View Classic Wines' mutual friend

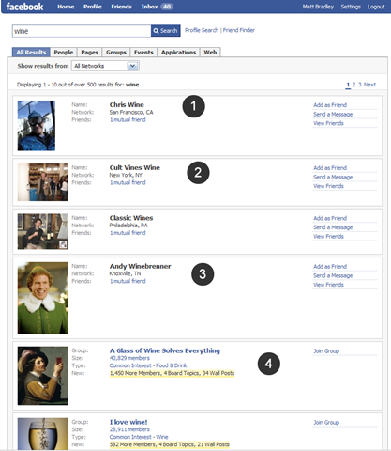pos(128,233)
